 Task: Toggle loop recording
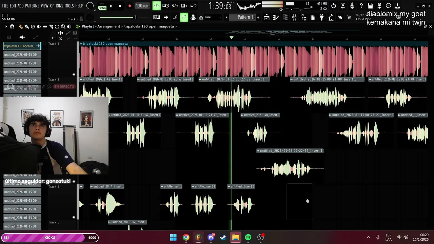[193, 6]
